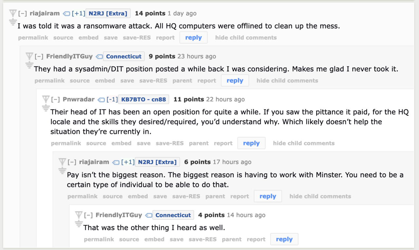Reply to FriendlyITGuy's last comment
This screenshot has height=250, width=419.
284,239
